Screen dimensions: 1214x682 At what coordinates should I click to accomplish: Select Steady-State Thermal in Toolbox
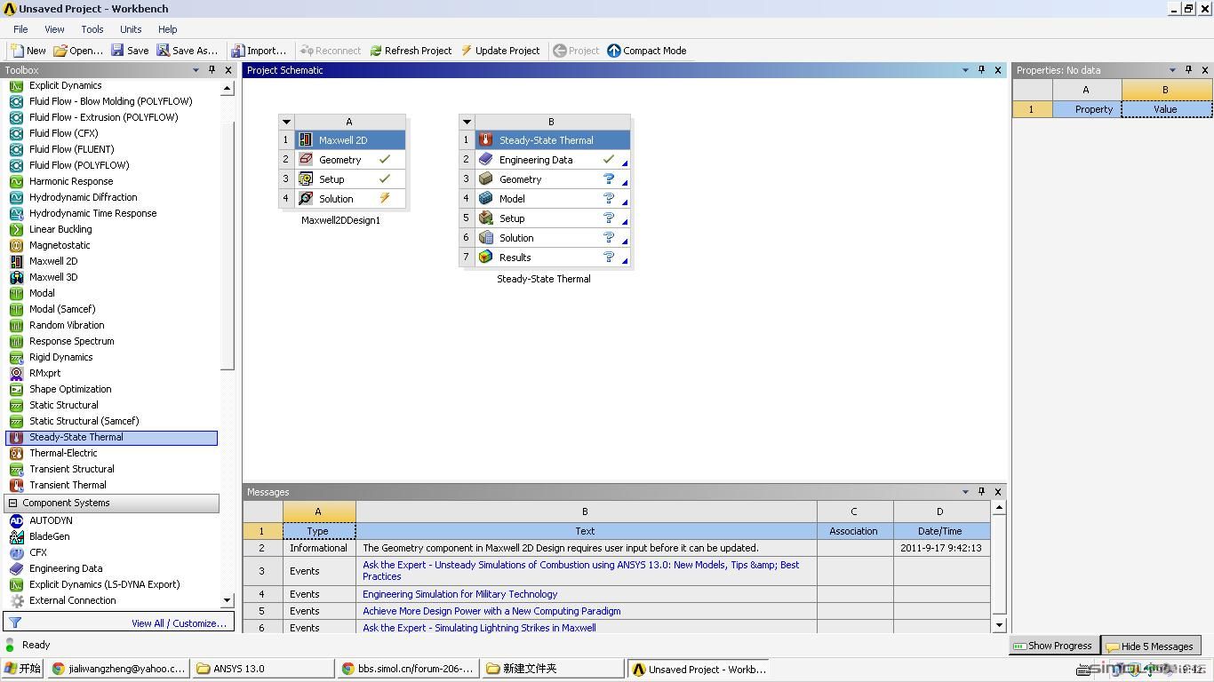tap(112, 437)
